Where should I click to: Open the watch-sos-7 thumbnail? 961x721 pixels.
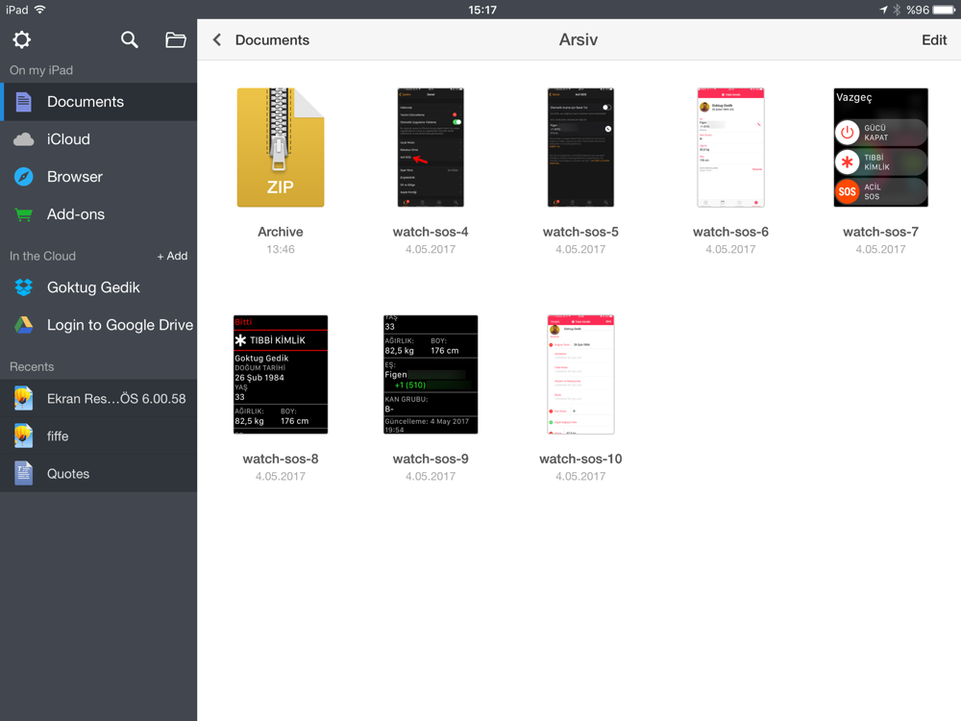point(880,148)
